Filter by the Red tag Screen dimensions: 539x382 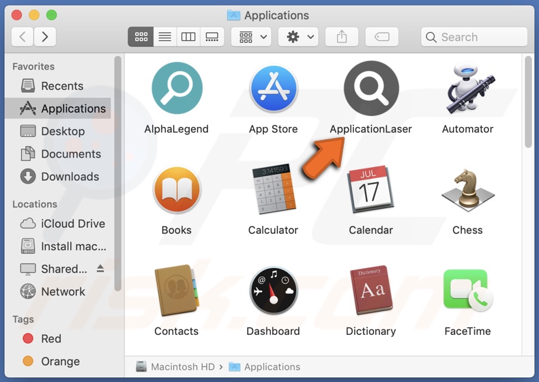tap(57, 339)
